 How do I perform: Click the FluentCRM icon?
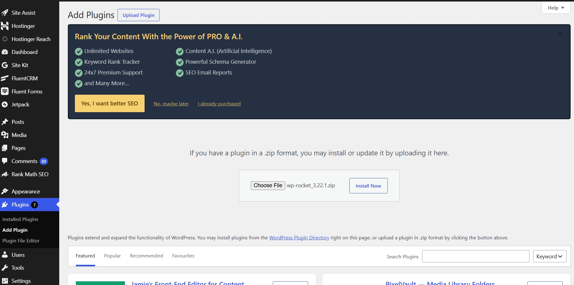5,78
